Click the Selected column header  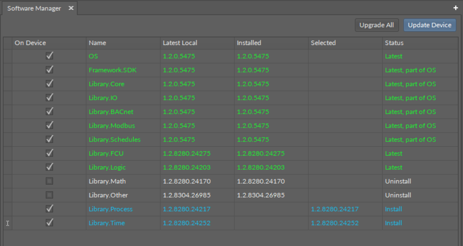323,43
